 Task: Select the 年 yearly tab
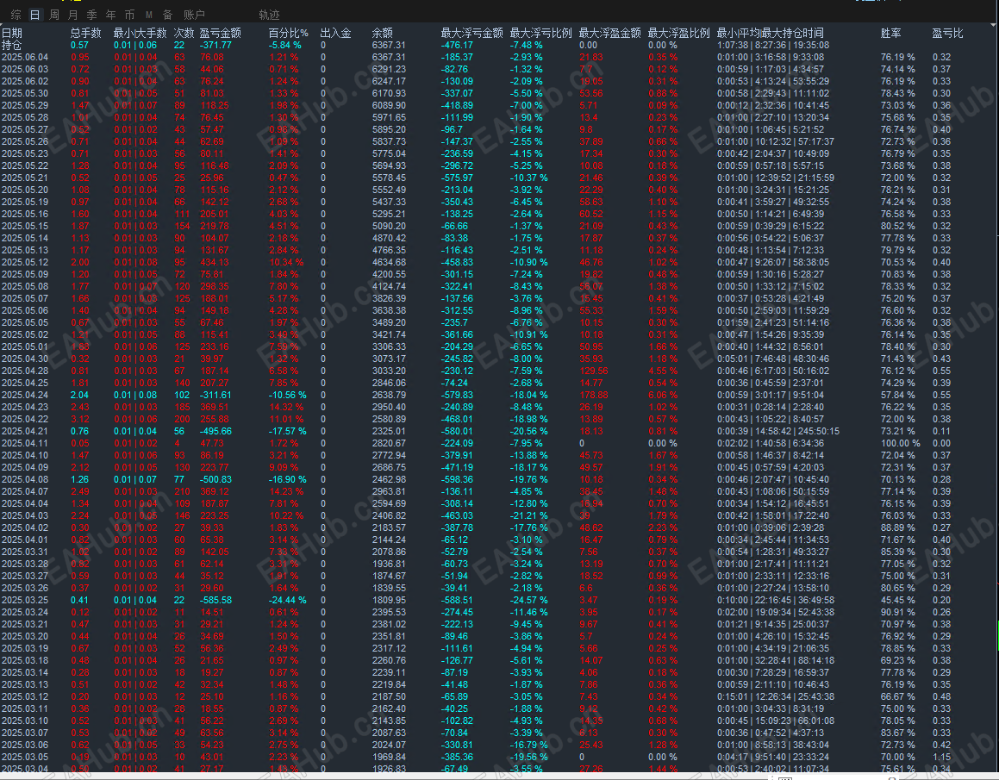(111, 14)
